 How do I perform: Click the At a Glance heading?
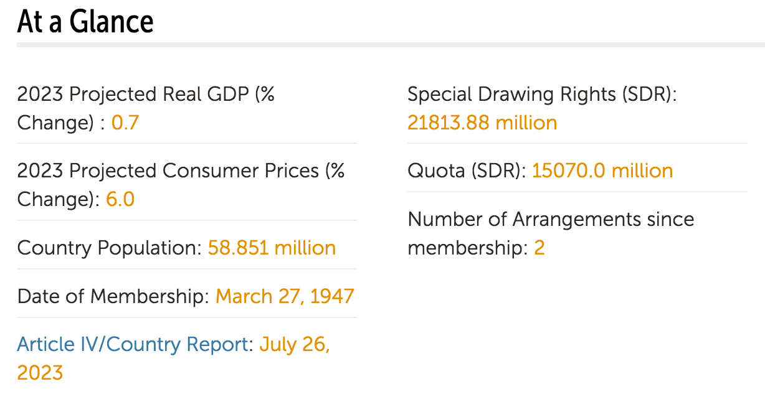pos(85,22)
